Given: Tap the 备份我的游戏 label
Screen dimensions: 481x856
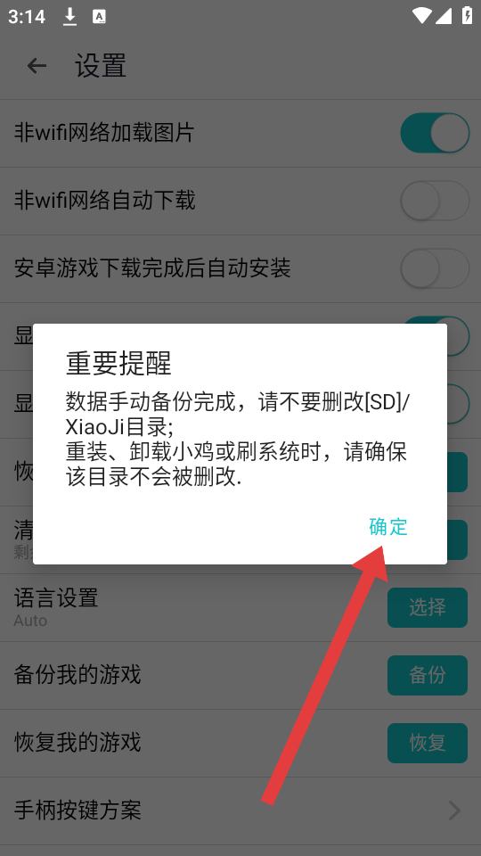Looking at the screenshot, I should (77, 675).
